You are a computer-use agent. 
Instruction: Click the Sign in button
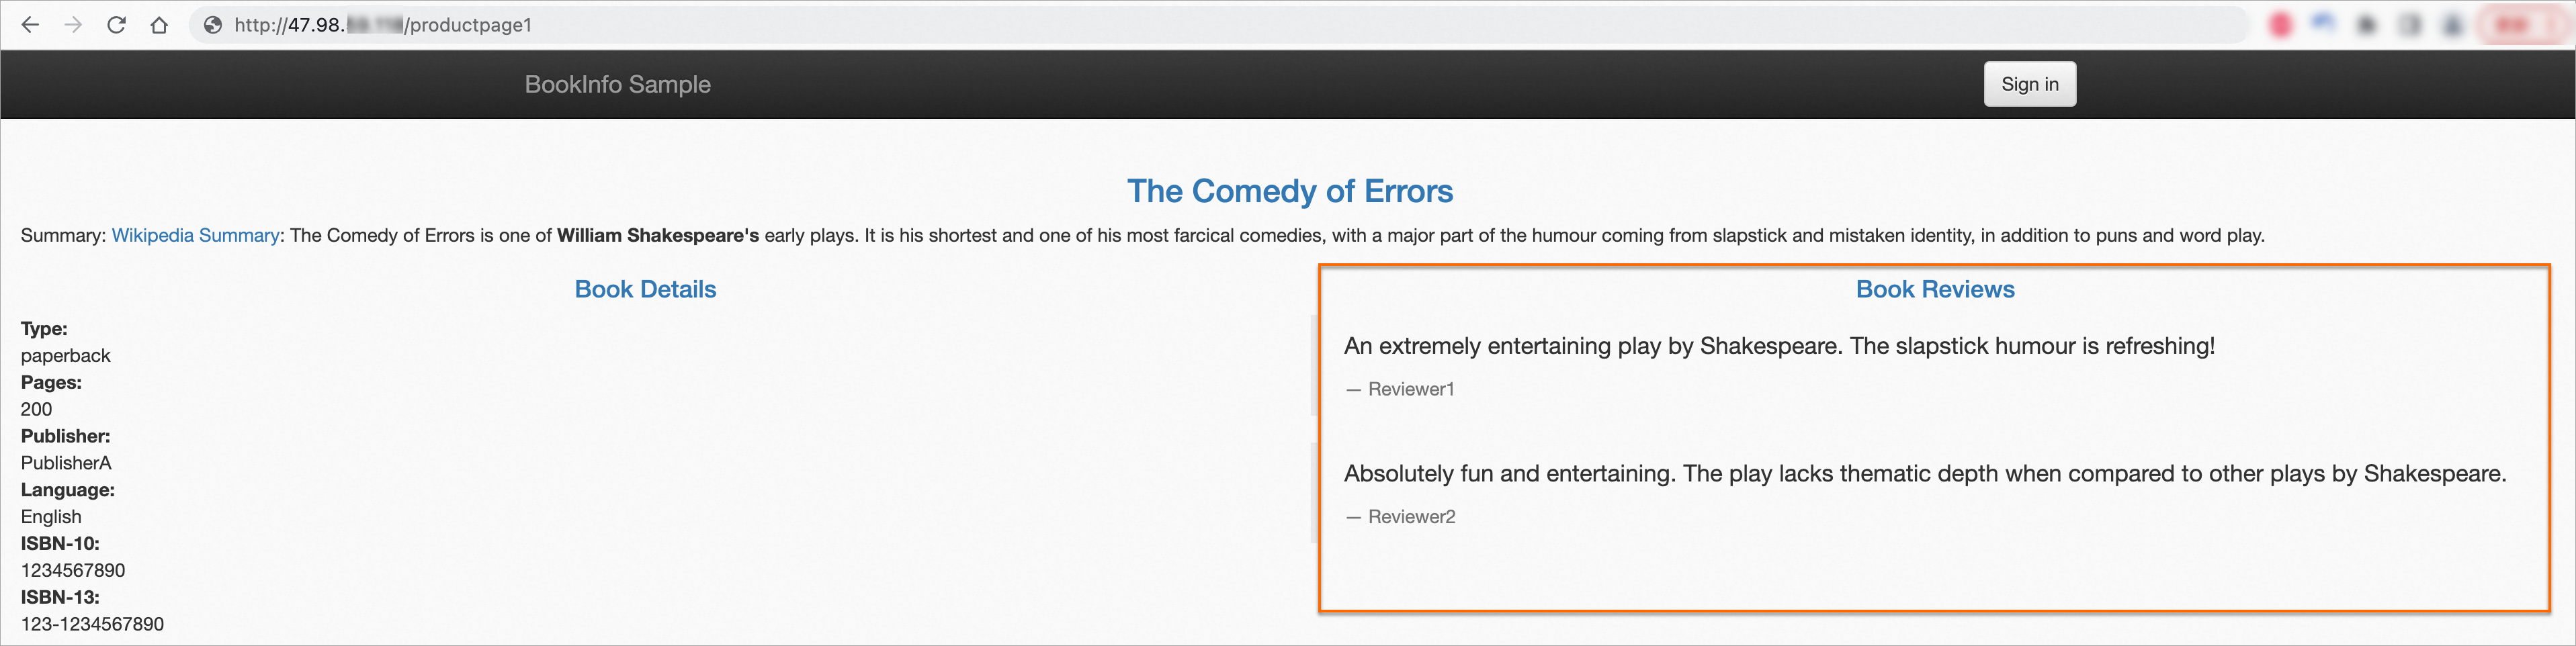tap(2029, 84)
